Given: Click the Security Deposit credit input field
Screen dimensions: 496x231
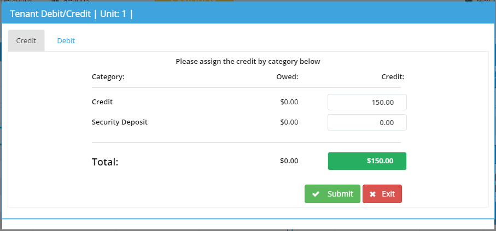Looking at the screenshot, I should tap(367, 122).
